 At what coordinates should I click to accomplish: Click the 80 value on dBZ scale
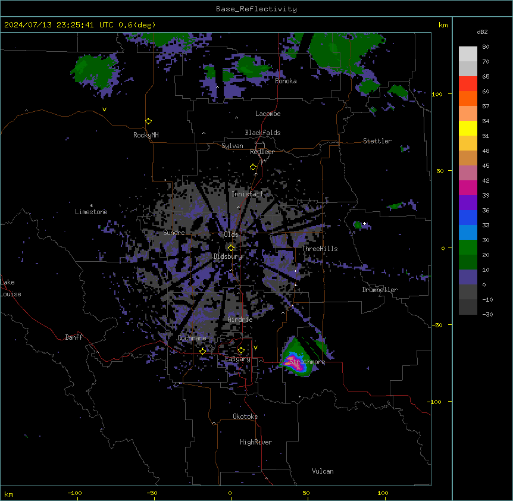pos(486,47)
